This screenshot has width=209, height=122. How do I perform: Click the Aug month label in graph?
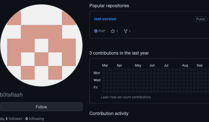185,65
